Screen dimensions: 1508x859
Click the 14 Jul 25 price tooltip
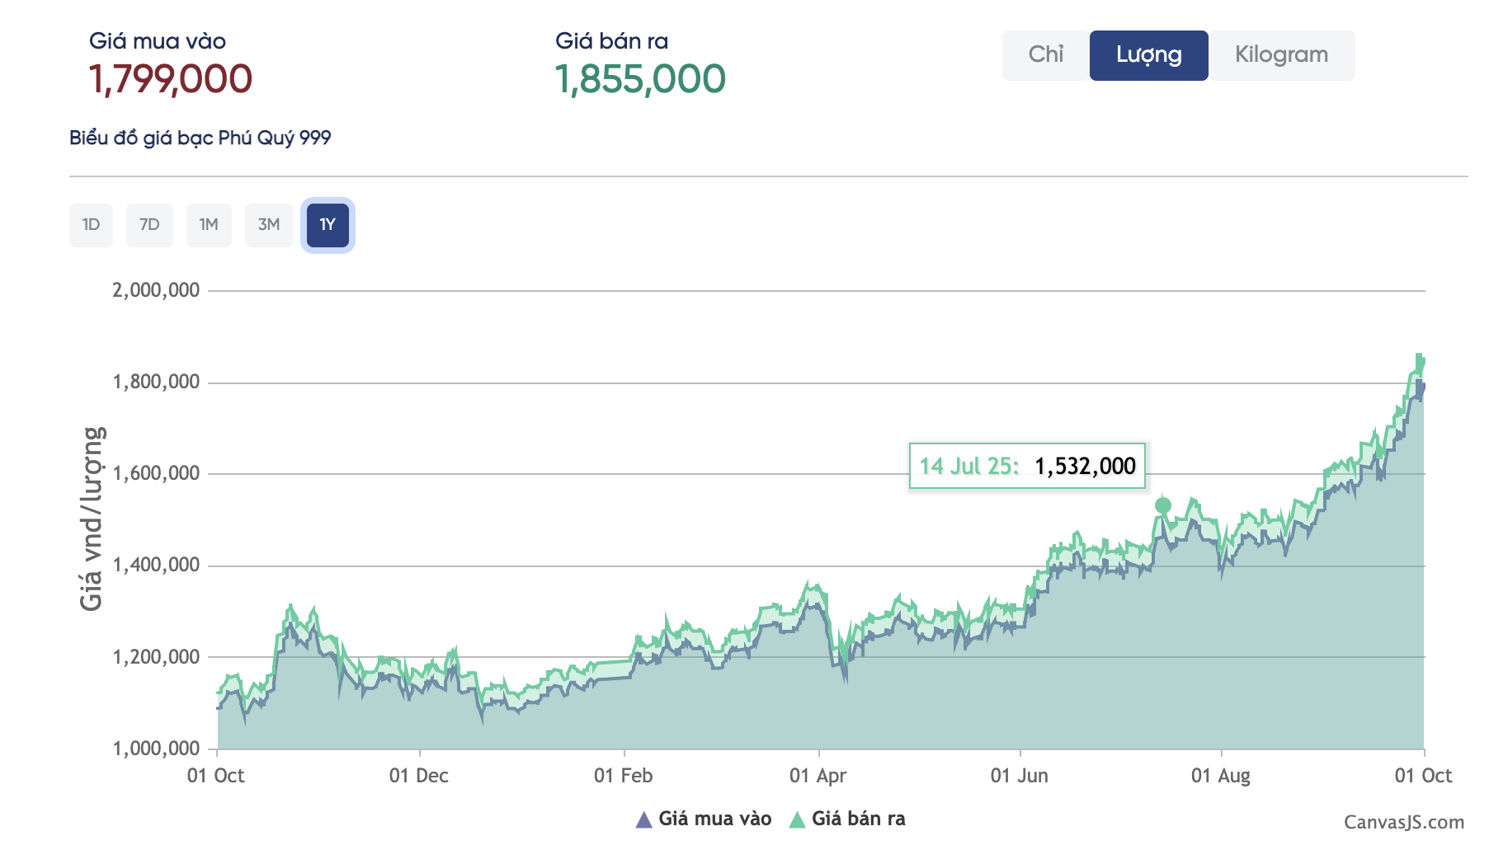1027,466
